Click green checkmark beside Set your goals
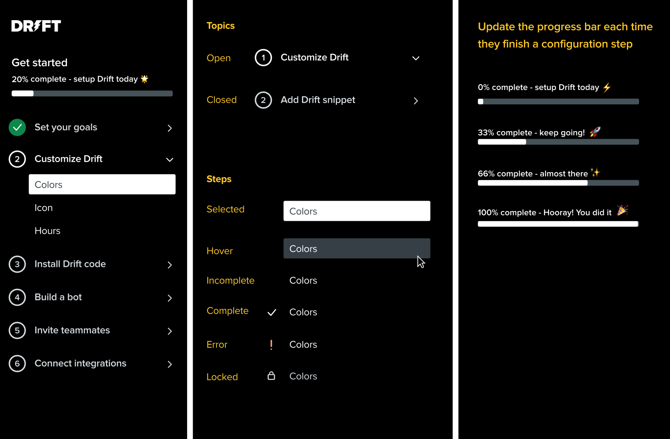 pyautogui.click(x=17, y=127)
